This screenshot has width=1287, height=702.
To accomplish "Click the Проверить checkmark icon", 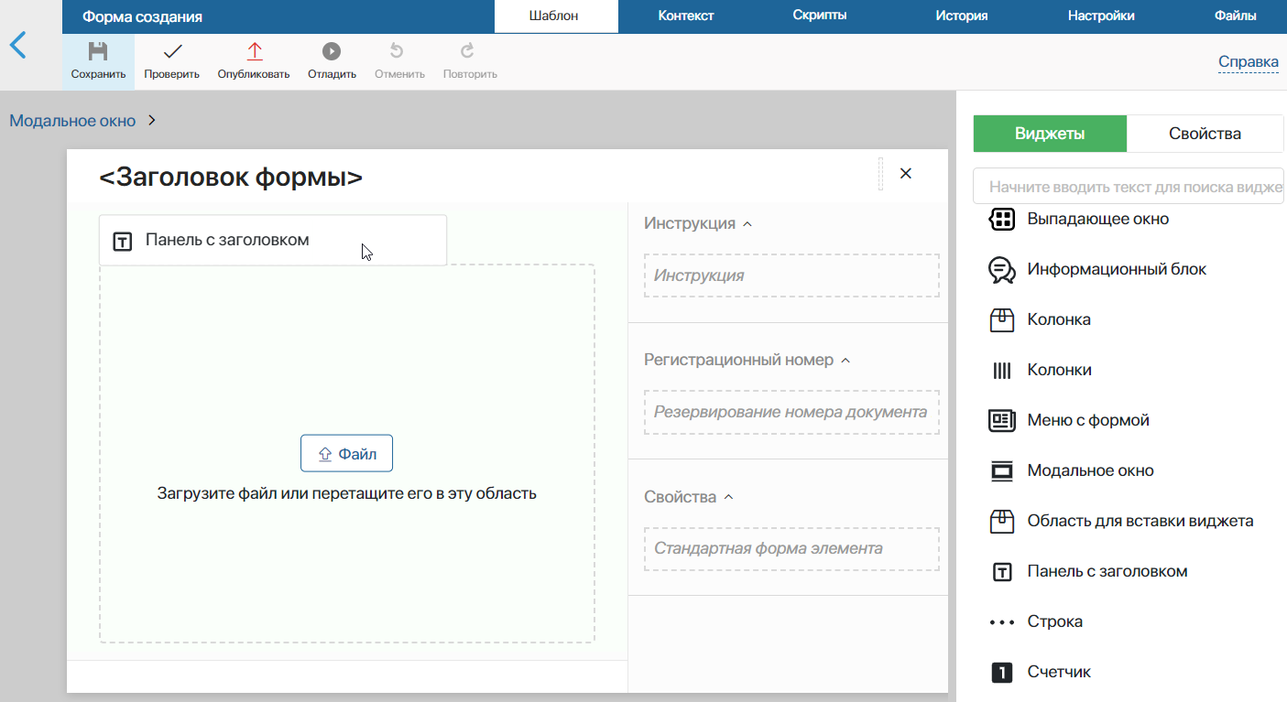I will click(x=171, y=51).
